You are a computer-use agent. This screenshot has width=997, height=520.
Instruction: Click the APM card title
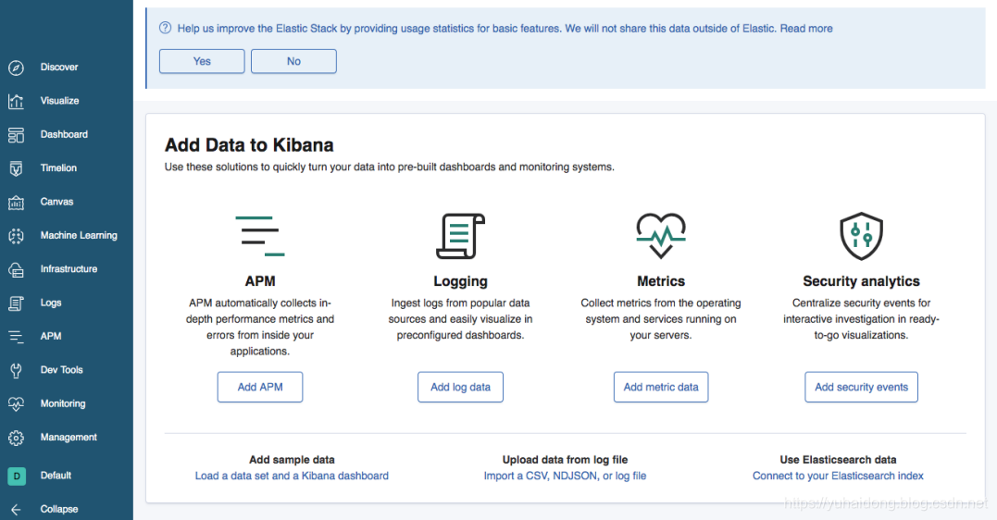pos(260,281)
